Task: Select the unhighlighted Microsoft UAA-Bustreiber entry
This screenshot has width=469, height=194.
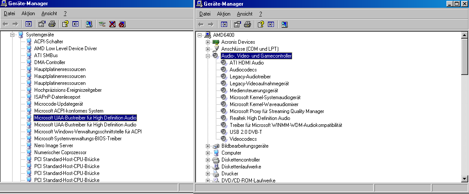Action: 85,125
